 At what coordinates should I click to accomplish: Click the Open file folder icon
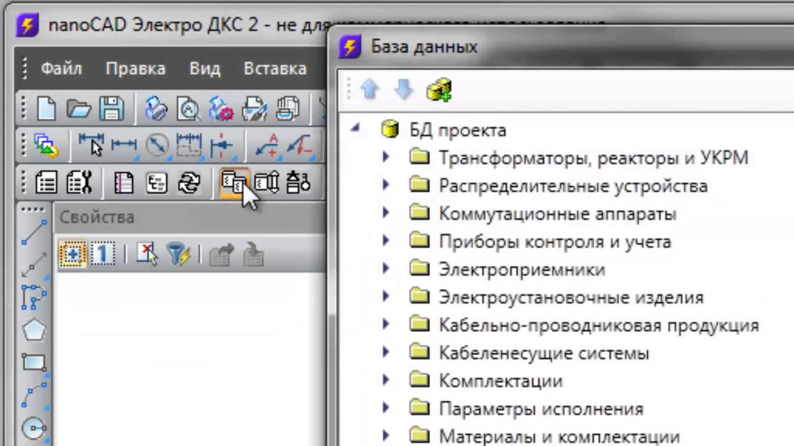79,108
